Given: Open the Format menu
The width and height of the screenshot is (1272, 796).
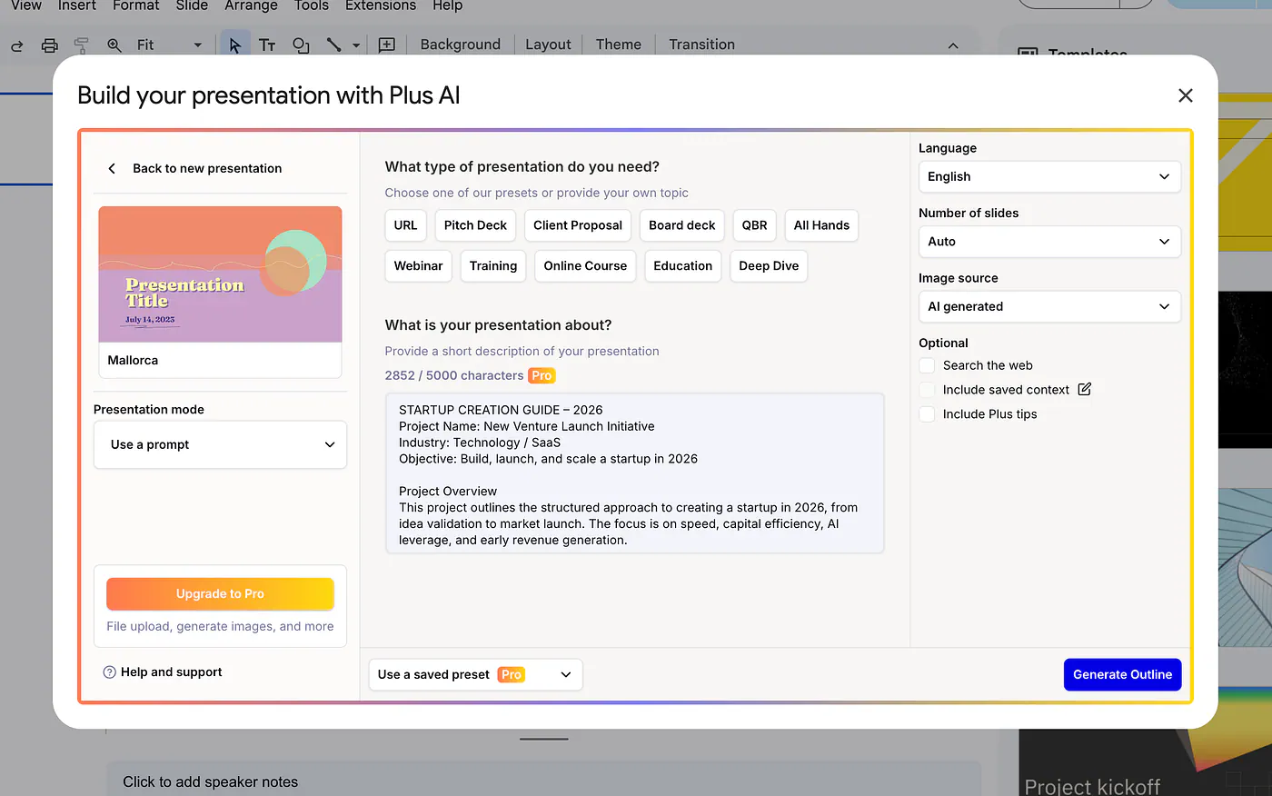Looking at the screenshot, I should click(136, 5).
